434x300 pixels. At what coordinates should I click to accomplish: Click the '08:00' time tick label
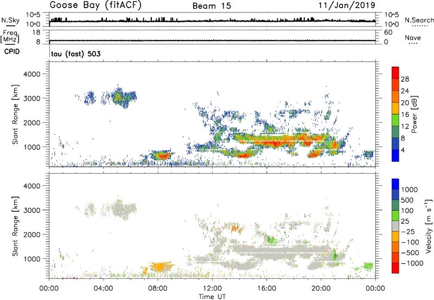[158, 289]
